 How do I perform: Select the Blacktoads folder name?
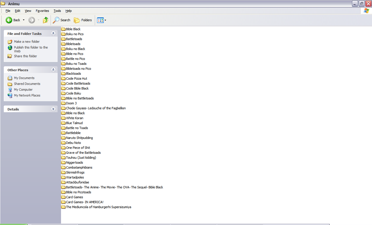click(x=74, y=74)
